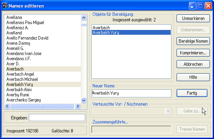Focus the Eingeben search field
Image resolution: width=214 pixels, height=139 pixels.
57,118
